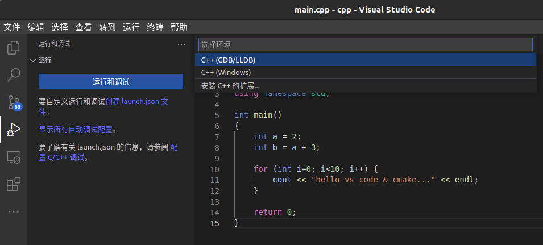This screenshot has width=543, height=245.
Task: Open the 查看 menu
Action: [84, 27]
